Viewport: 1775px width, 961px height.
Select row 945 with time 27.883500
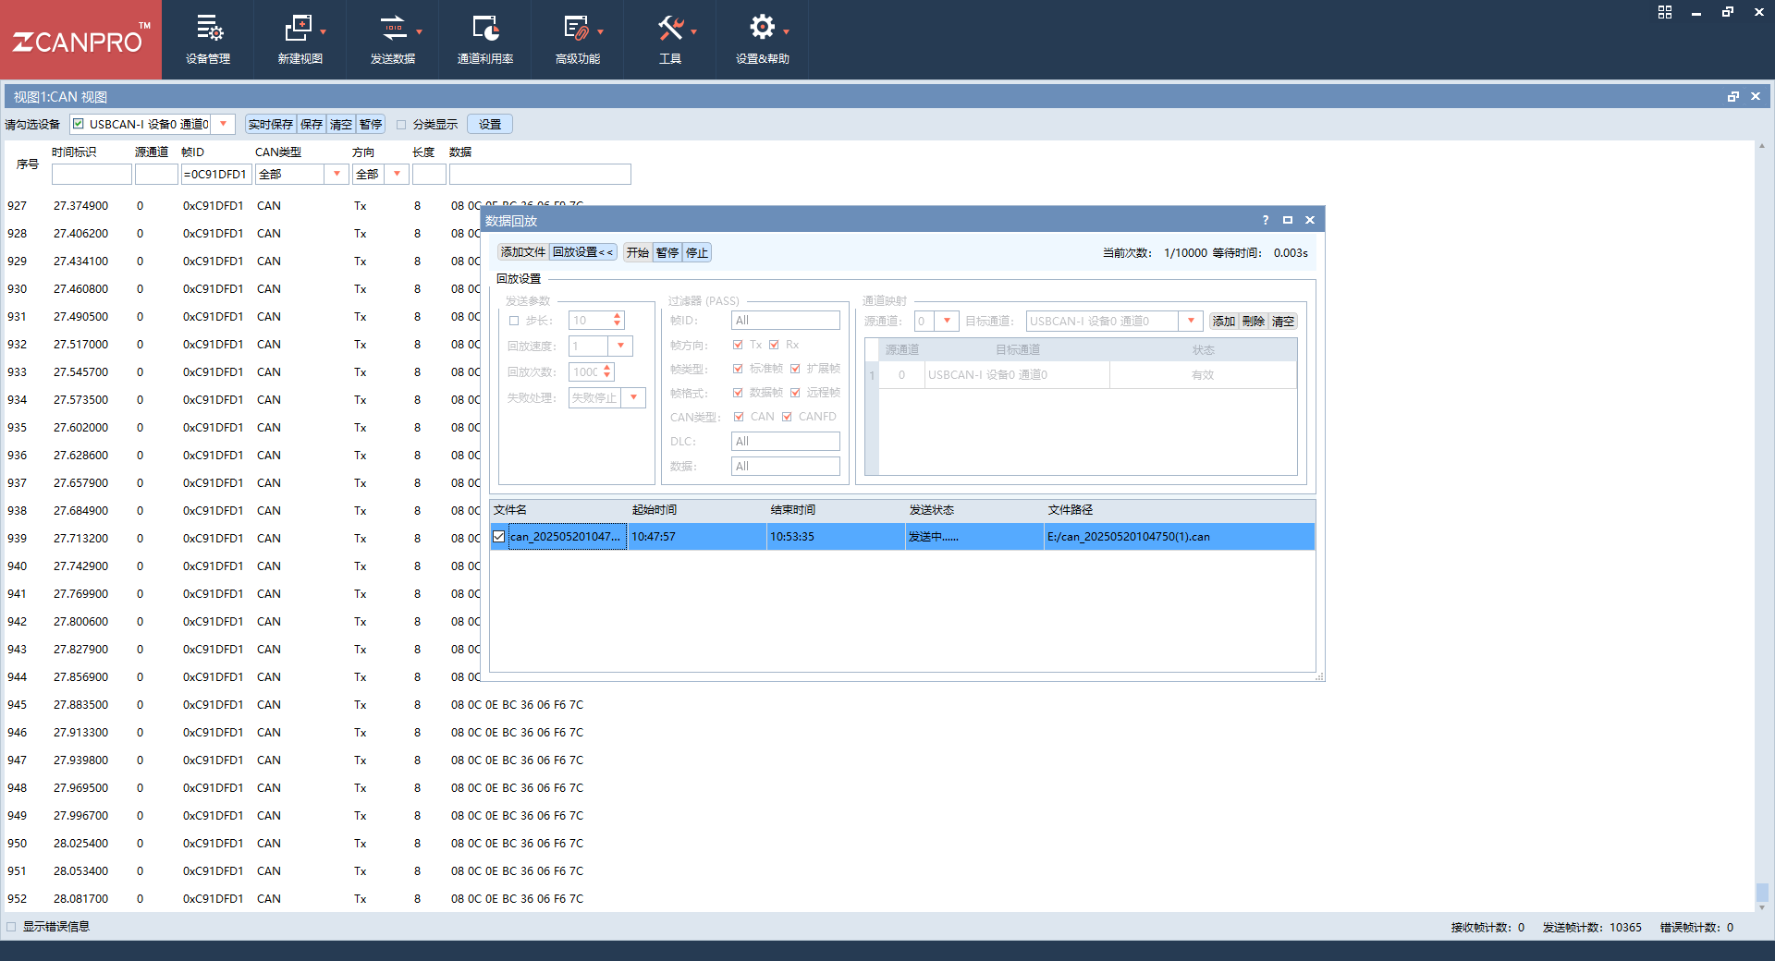[878, 705]
